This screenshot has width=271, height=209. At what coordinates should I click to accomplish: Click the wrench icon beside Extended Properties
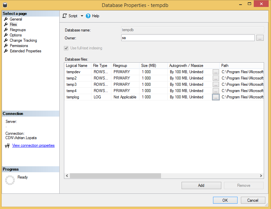(x=6, y=51)
